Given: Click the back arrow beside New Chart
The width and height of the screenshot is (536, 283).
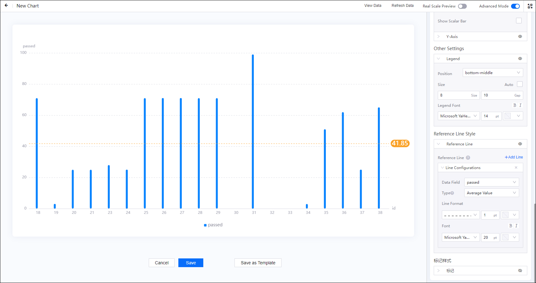Looking at the screenshot, I should [x=6, y=6].
